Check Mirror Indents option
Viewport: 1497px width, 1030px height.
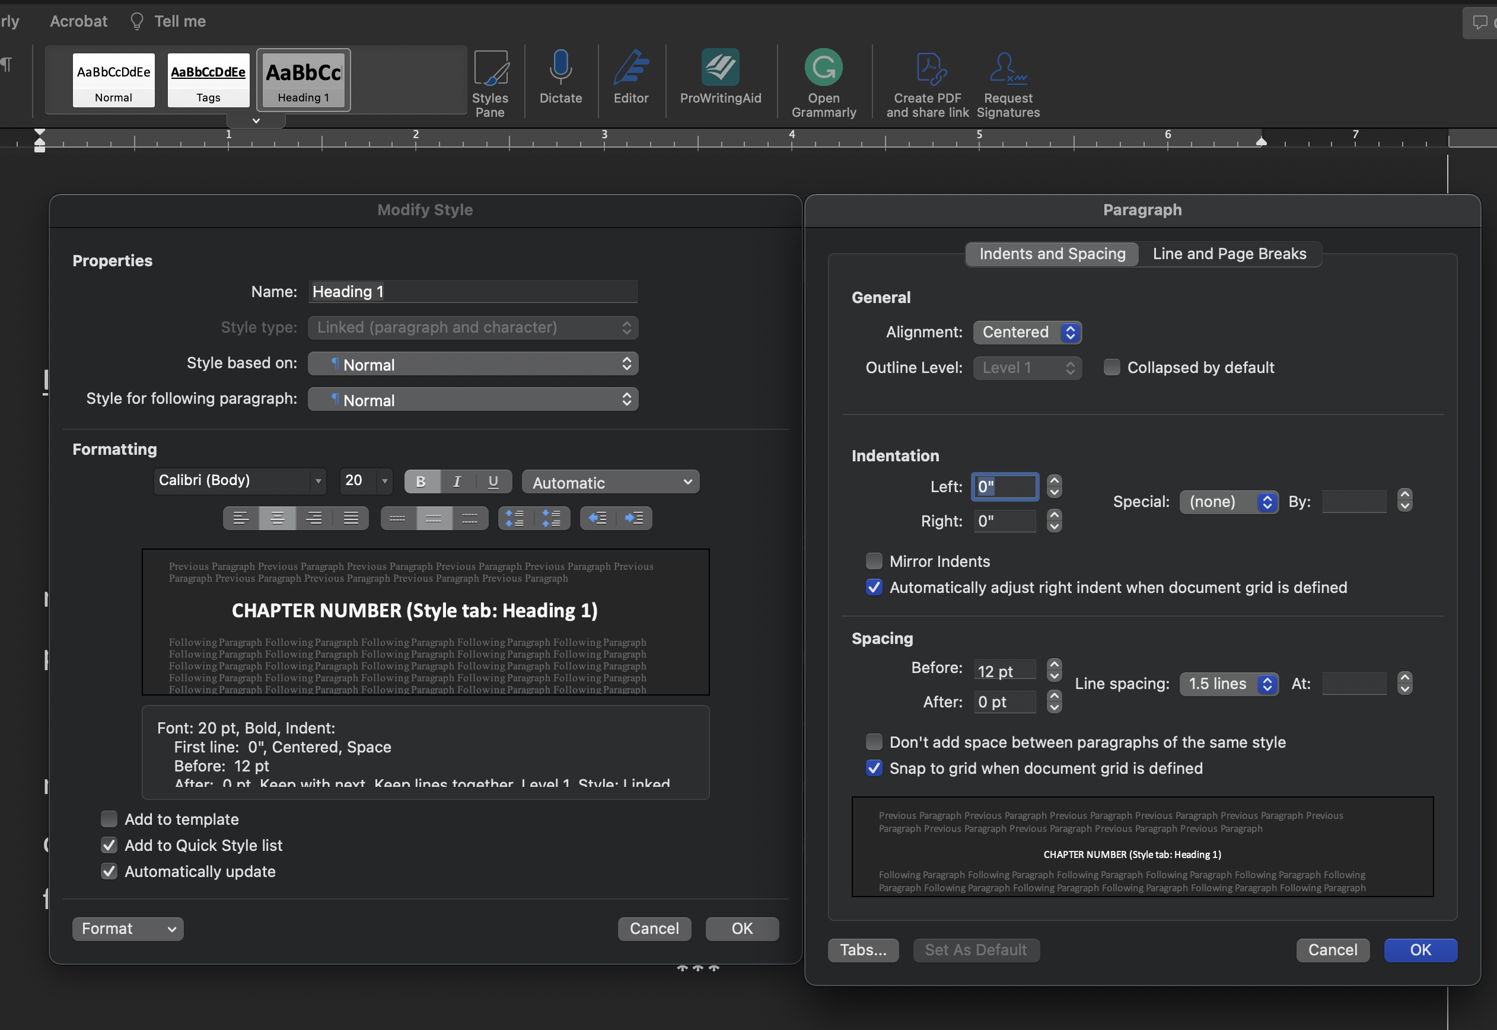click(874, 561)
